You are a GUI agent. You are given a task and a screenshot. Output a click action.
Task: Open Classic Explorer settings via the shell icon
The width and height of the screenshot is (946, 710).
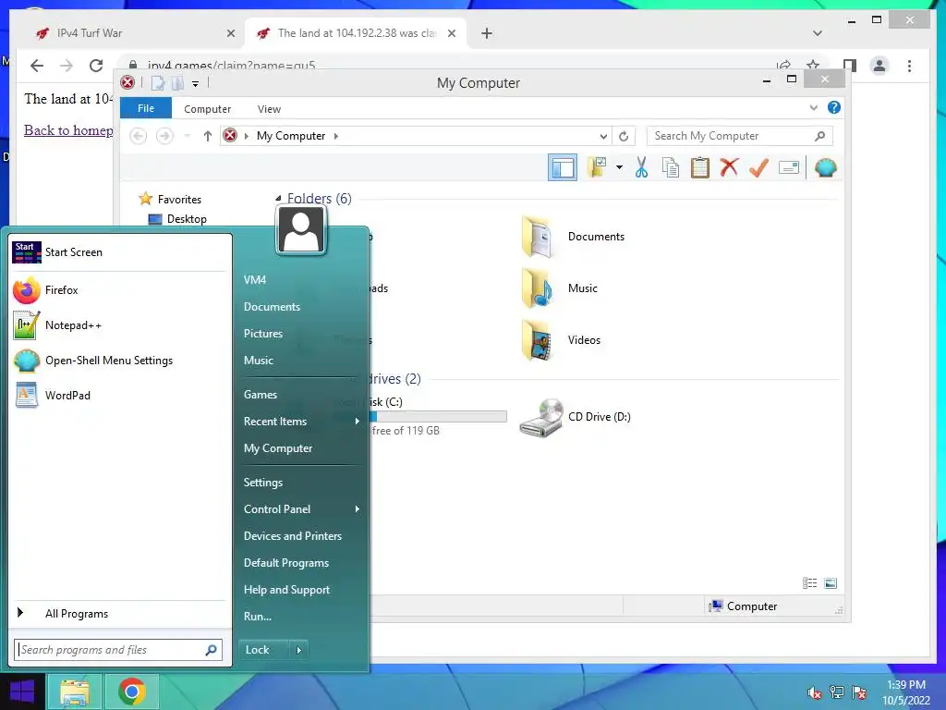pyautogui.click(x=825, y=167)
